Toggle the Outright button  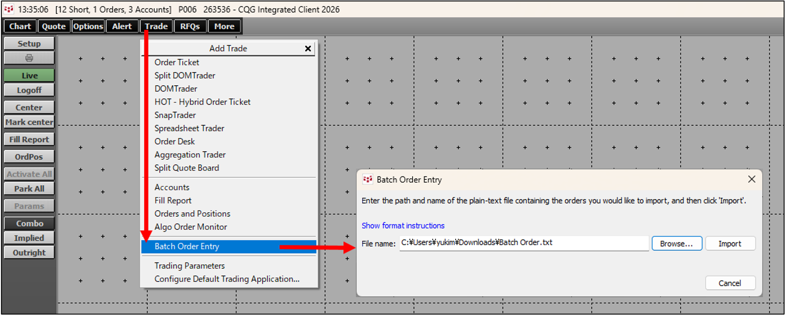click(x=29, y=253)
